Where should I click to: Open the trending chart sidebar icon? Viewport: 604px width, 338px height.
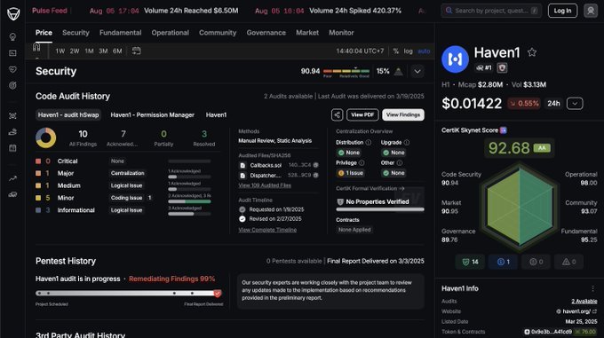(12, 178)
